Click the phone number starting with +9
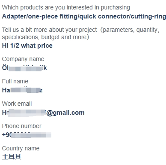This screenshot has width=166, height=165. [x=27, y=135]
